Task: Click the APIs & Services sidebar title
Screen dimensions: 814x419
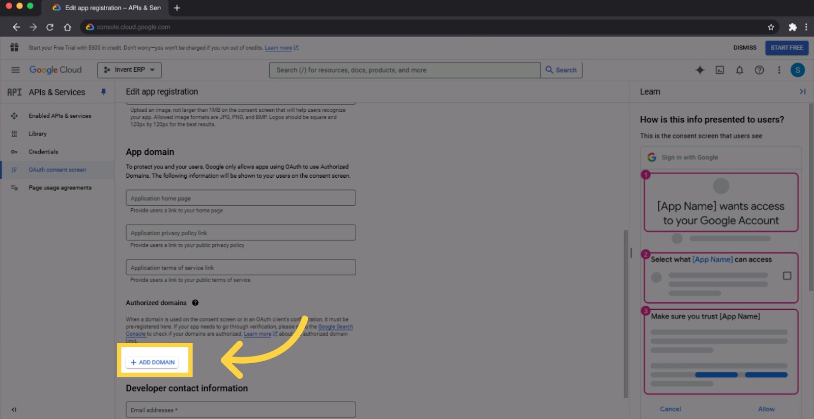Action: click(57, 92)
